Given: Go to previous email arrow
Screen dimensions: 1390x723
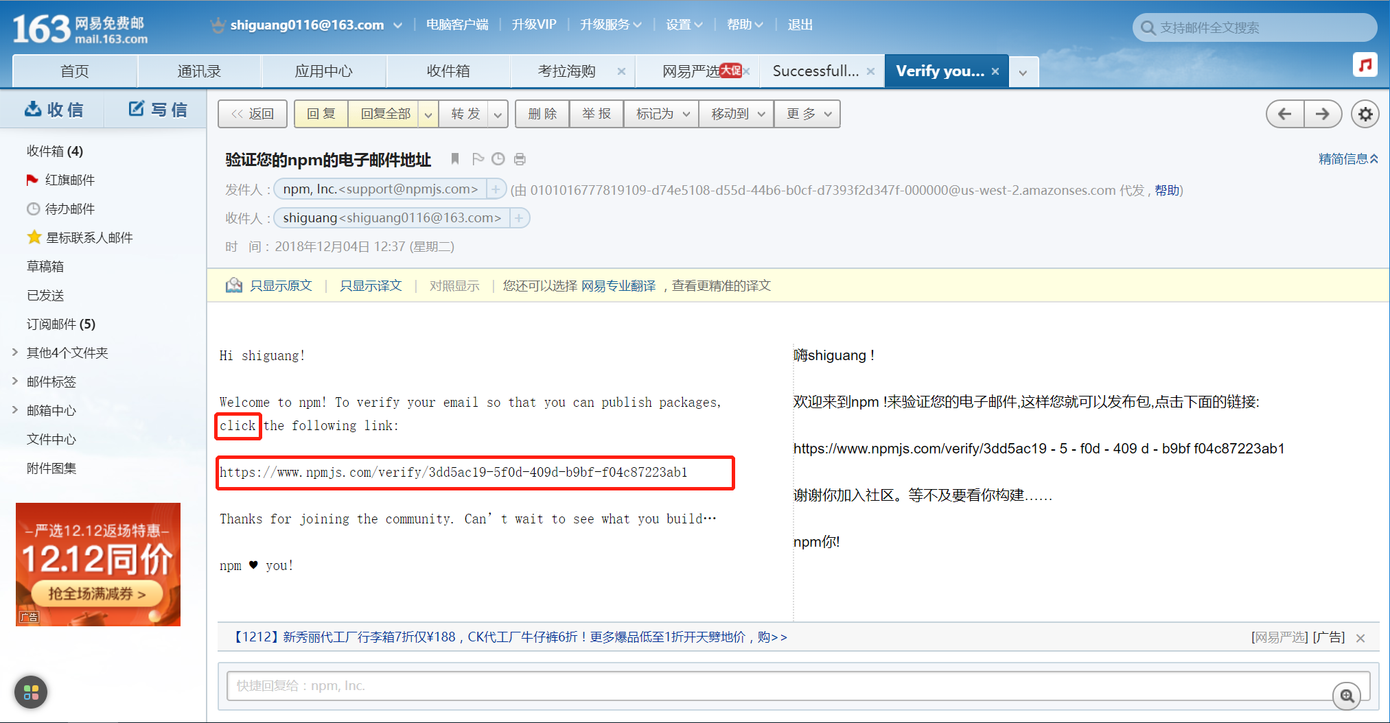Looking at the screenshot, I should pyautogui.click(x=1285, y=114).
